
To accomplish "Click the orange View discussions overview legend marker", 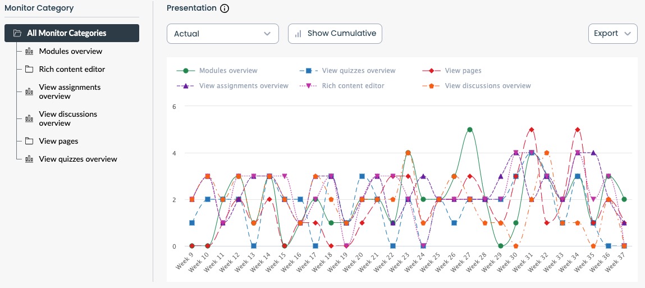I will coord(431,86).
